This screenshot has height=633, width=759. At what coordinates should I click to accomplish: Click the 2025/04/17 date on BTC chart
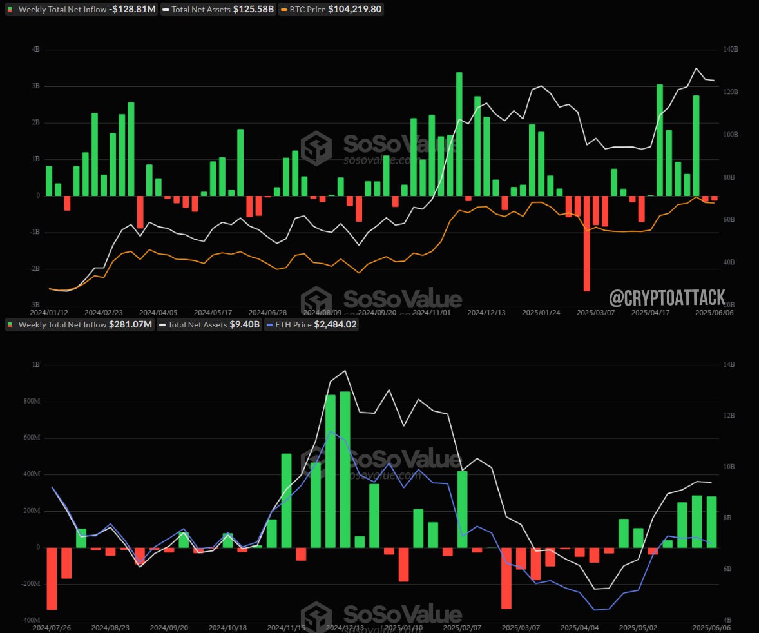click(x=651, y=313)
